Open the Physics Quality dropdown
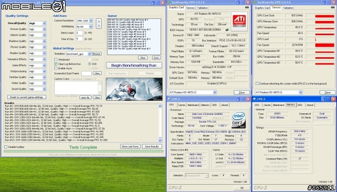 44,47
